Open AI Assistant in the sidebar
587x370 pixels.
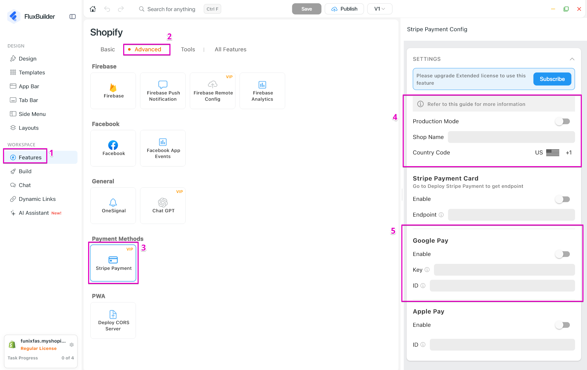point(41,213)
